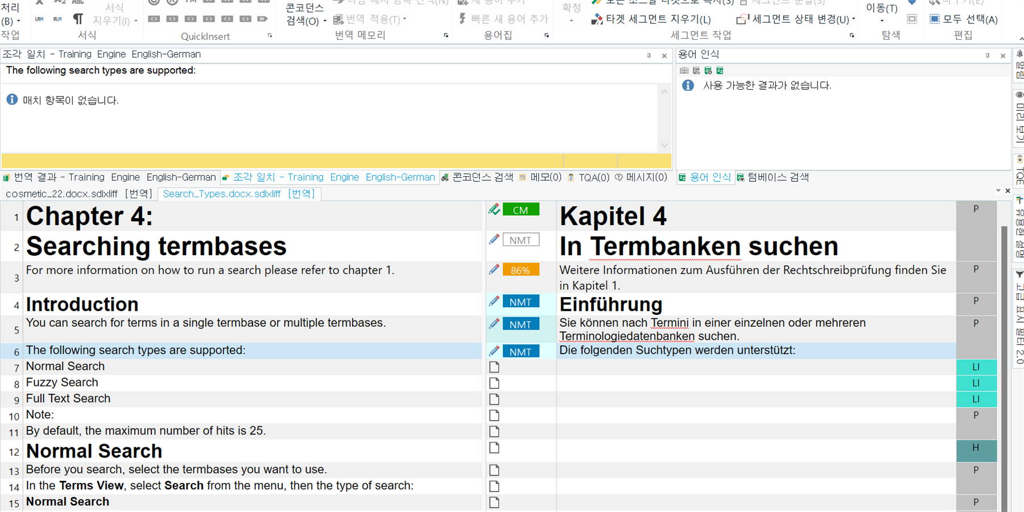The height and width of the screenshot is (512, 1024).
Task: Click the fourth green termbase icon in 용어 인식
Action: coord(720,70)
